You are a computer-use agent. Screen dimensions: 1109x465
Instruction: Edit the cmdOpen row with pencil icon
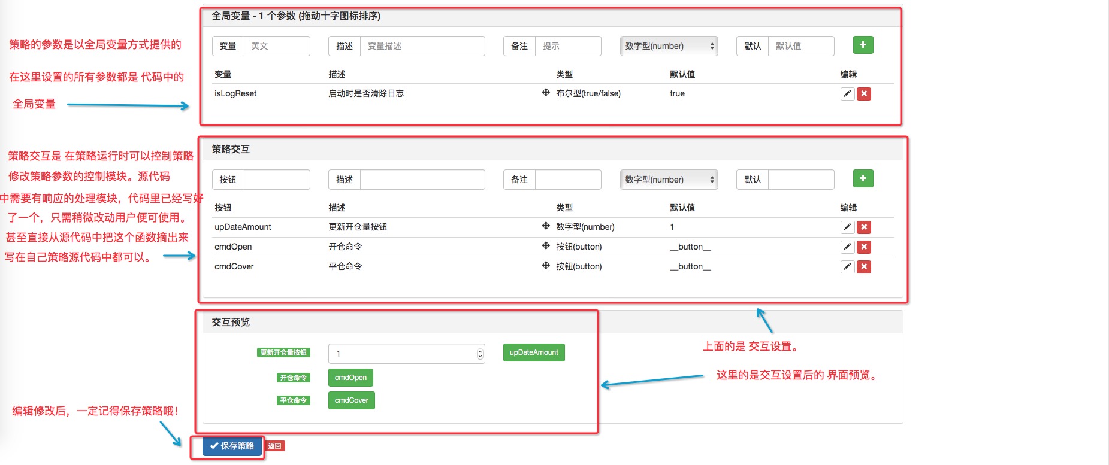click(847, 247)
